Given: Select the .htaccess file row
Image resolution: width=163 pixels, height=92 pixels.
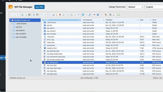Looking at the screenshot, I should click(102, 37).
